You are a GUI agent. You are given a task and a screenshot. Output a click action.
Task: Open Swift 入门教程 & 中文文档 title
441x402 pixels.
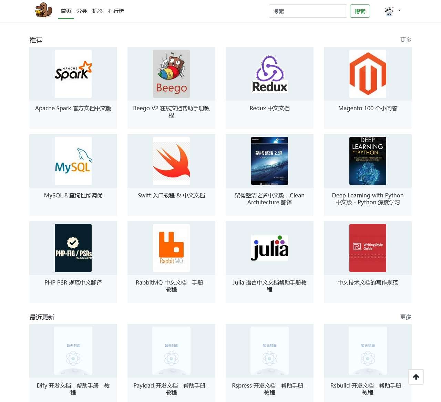click(x=171, y=195)
